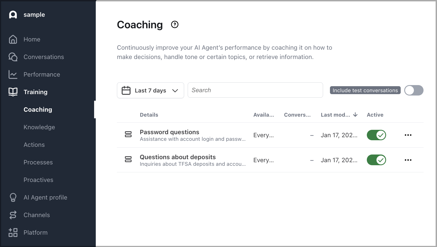Switch to the Knowledge section

click(x=39, y=127)
